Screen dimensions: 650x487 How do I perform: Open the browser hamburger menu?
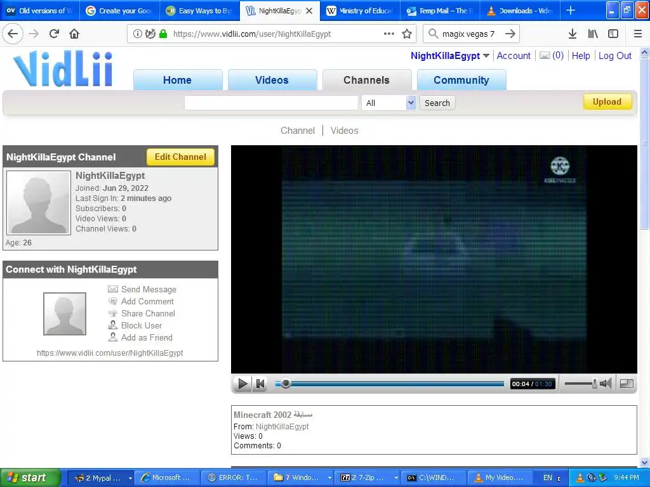coord(638,34)
